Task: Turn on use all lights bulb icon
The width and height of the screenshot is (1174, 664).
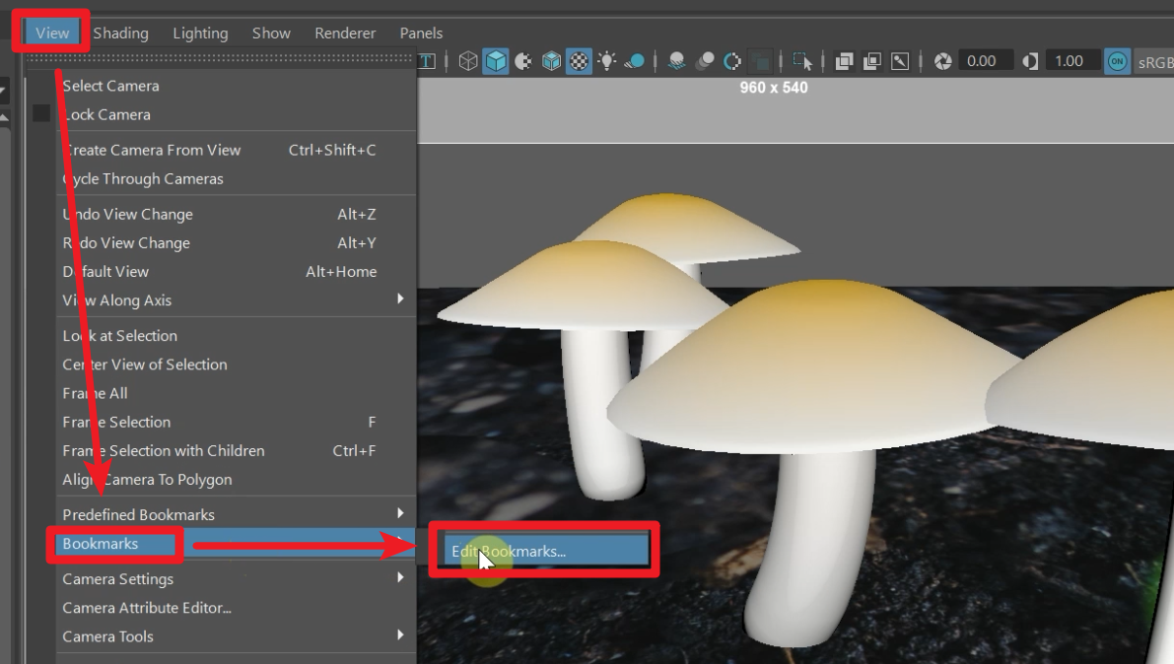Action: point(606,61)
